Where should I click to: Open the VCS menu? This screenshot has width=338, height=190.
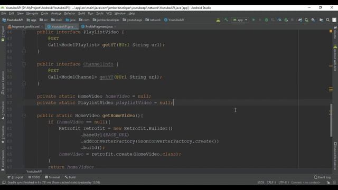109,13
